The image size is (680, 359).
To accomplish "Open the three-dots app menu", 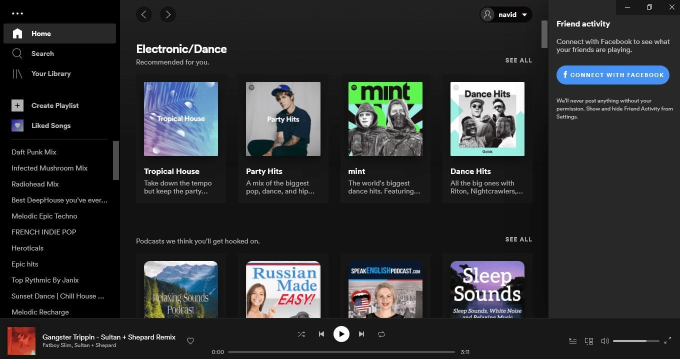I will tap(17, 13).
